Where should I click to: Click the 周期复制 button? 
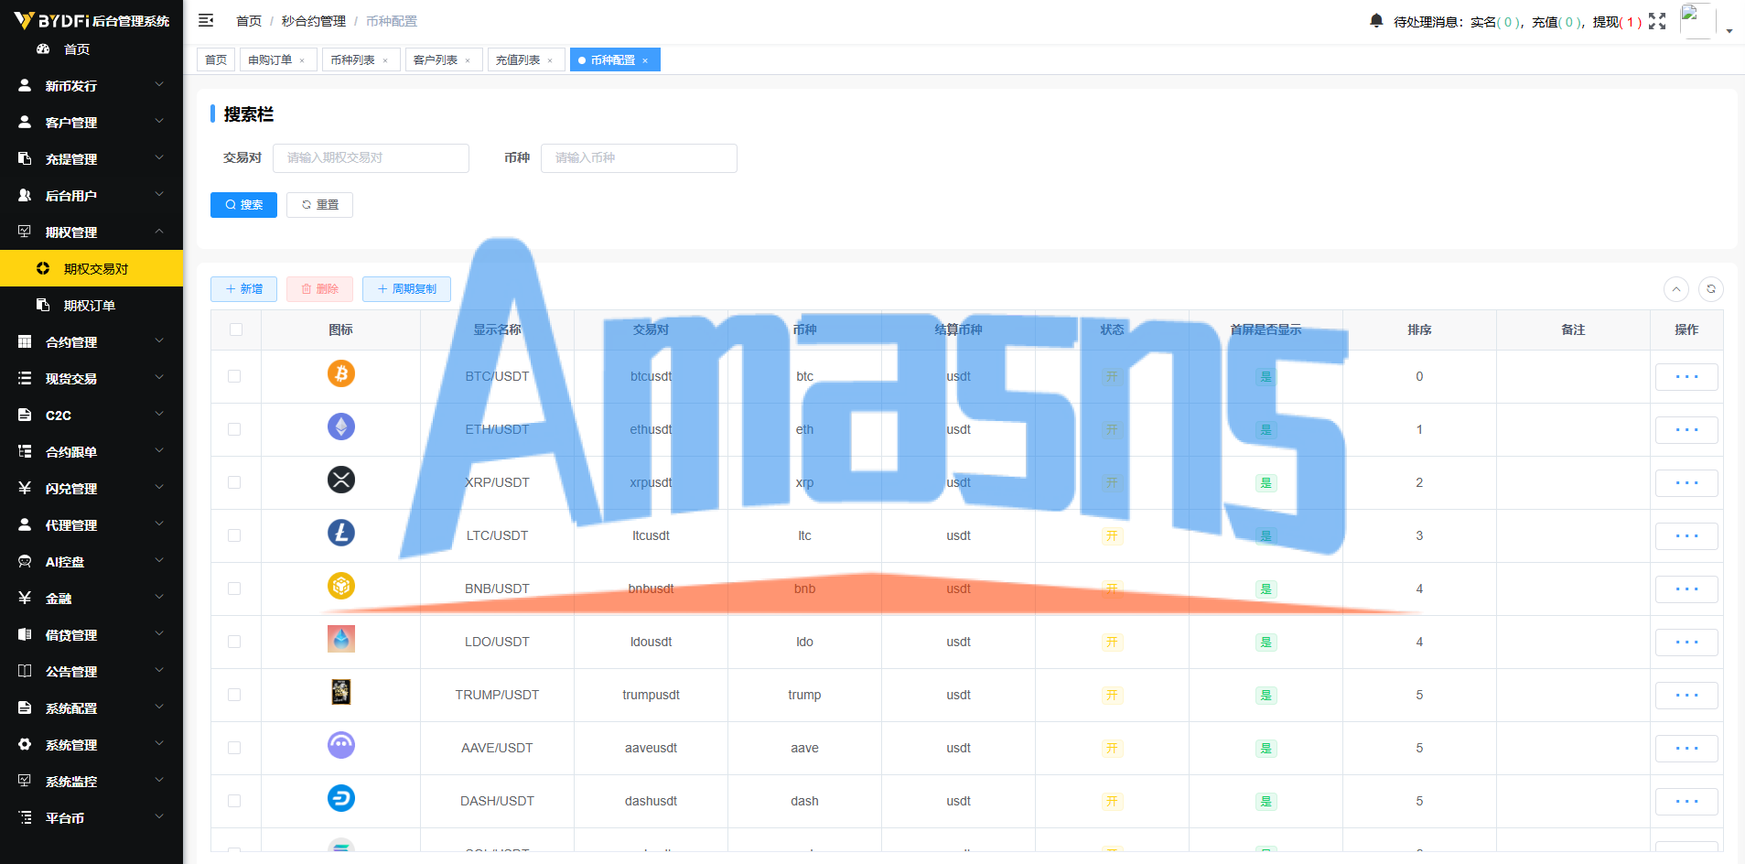pos(406,289)
